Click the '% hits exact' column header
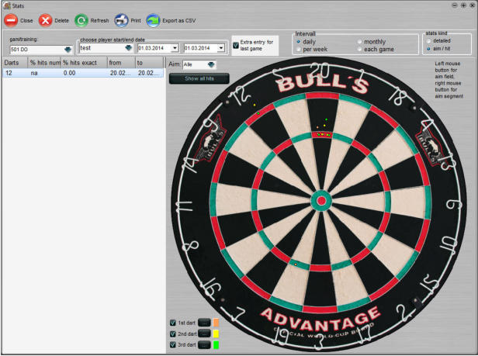This screenshot has width=478, height=356. pyautogui.click(x=82, y=62)
